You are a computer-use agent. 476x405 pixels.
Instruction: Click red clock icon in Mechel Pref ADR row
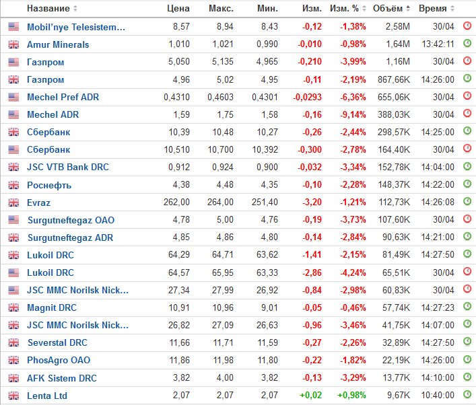(x=467, y=96)
